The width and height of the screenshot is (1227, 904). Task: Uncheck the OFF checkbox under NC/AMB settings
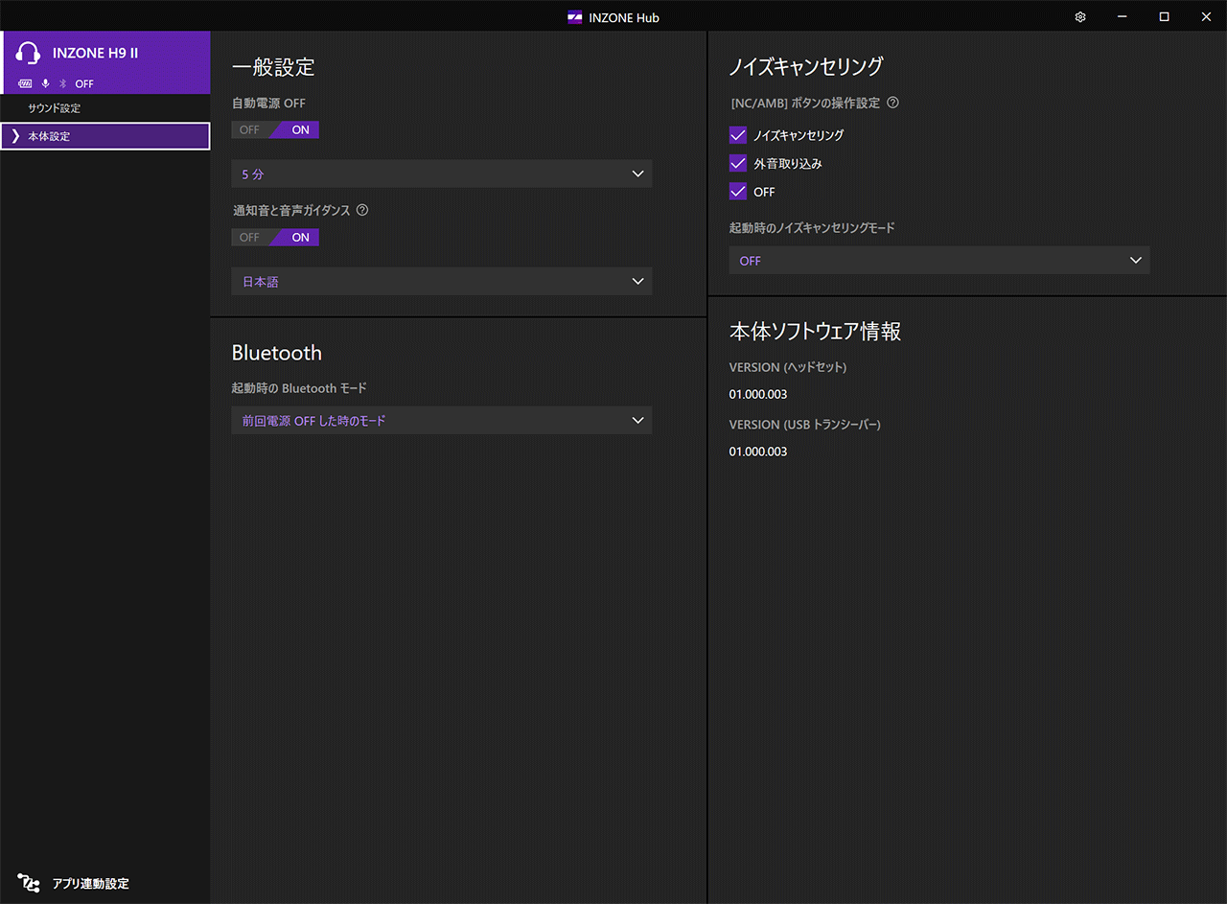pos(738,192)
